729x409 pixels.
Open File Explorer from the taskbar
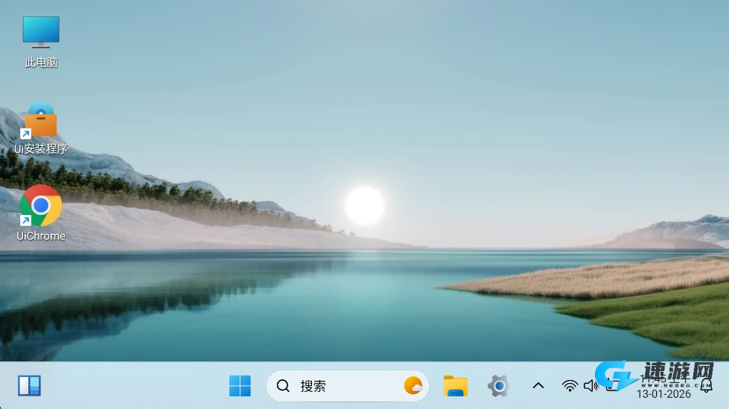455,386
